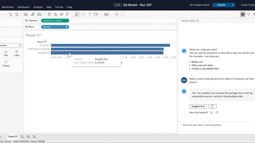Click the show/hide cards toolbar icon
Viewport: 255px width, 143px height.
click(x=106, y=14)
